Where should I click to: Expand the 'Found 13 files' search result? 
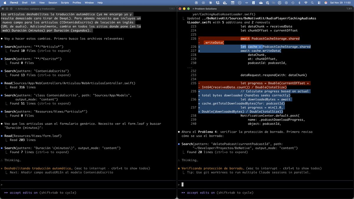pyautogui.click(x=40, y=75)
